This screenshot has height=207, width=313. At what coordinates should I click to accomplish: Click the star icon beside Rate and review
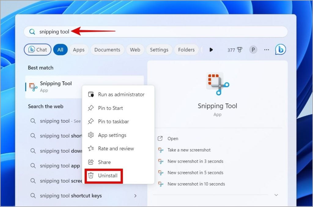point(91,149)
